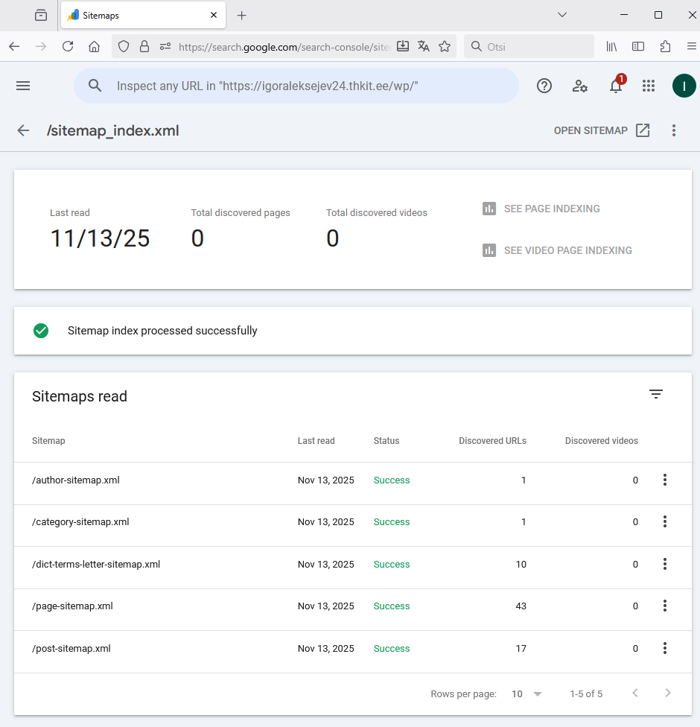
Task: Open the notifications bell
Action: [x=616, y=86]
